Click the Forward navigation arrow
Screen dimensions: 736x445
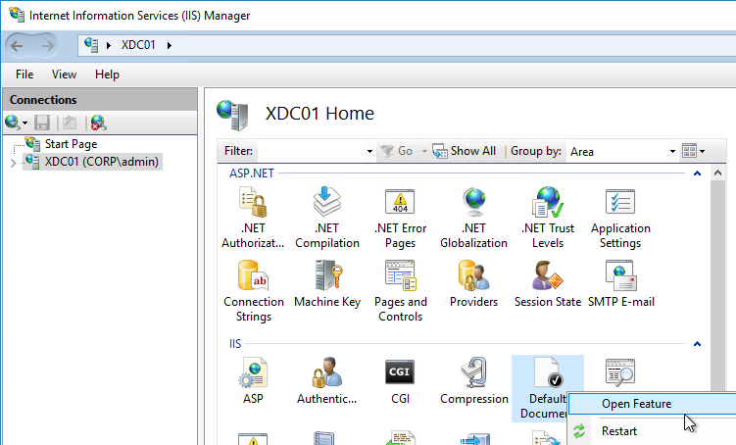click(x=47, y=45)
